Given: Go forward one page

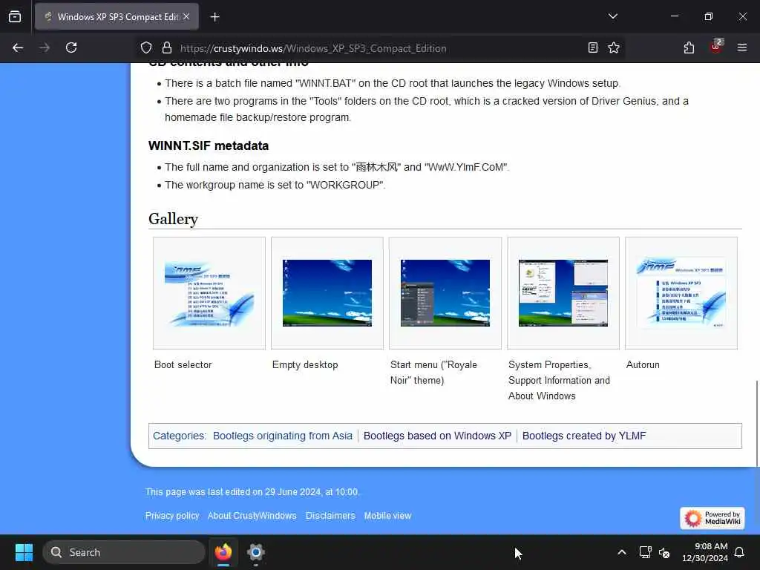Looking at the screenshot, I should click(x=45, y=47).
